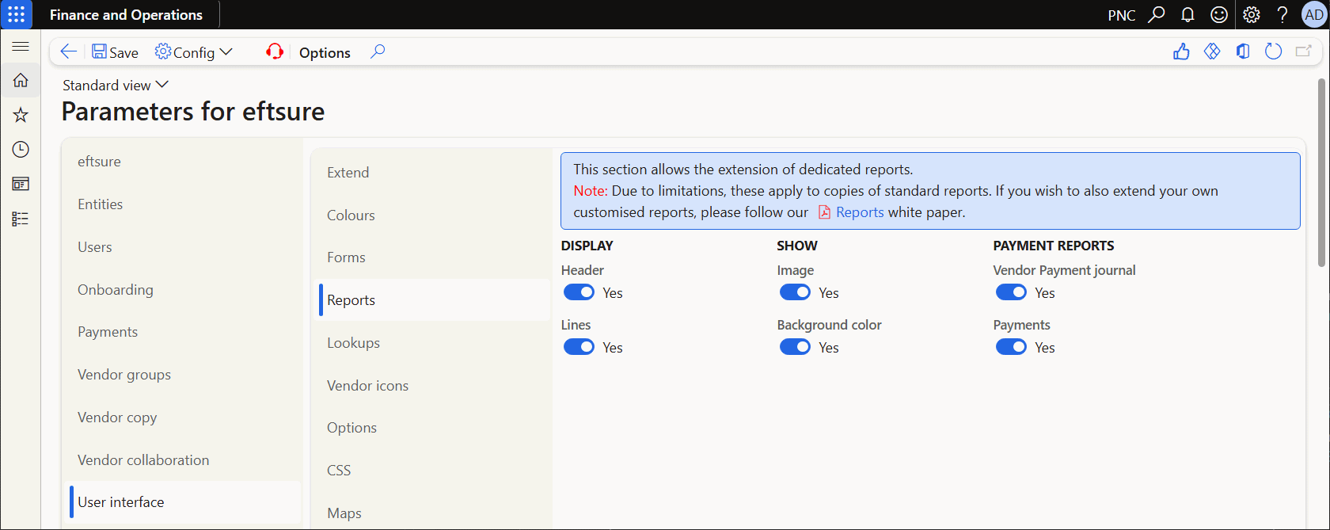Viewport: 1330px width, 530px height.
Task: Expand the navigation pane hamburger icon
Action: 21,47
